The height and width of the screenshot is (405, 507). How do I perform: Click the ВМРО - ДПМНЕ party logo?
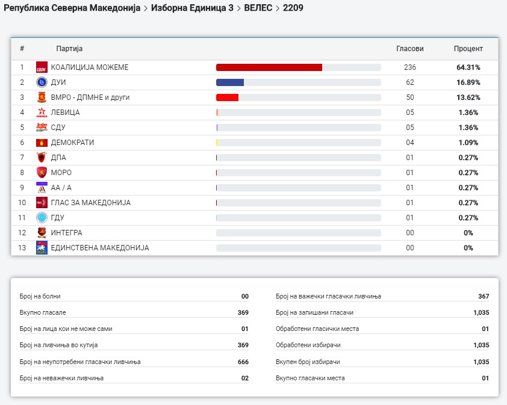[42, 97]
